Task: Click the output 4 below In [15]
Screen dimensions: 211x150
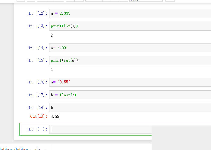Action: tap(52, 70)
